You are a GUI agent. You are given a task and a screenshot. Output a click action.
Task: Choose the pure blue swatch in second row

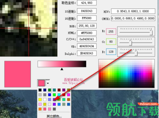point(50,95)
